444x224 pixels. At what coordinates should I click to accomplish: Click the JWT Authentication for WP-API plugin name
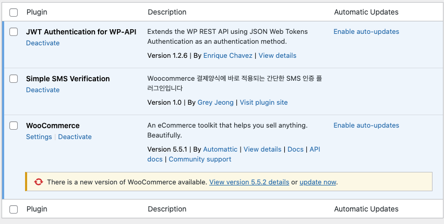click(x=81, y=32)
